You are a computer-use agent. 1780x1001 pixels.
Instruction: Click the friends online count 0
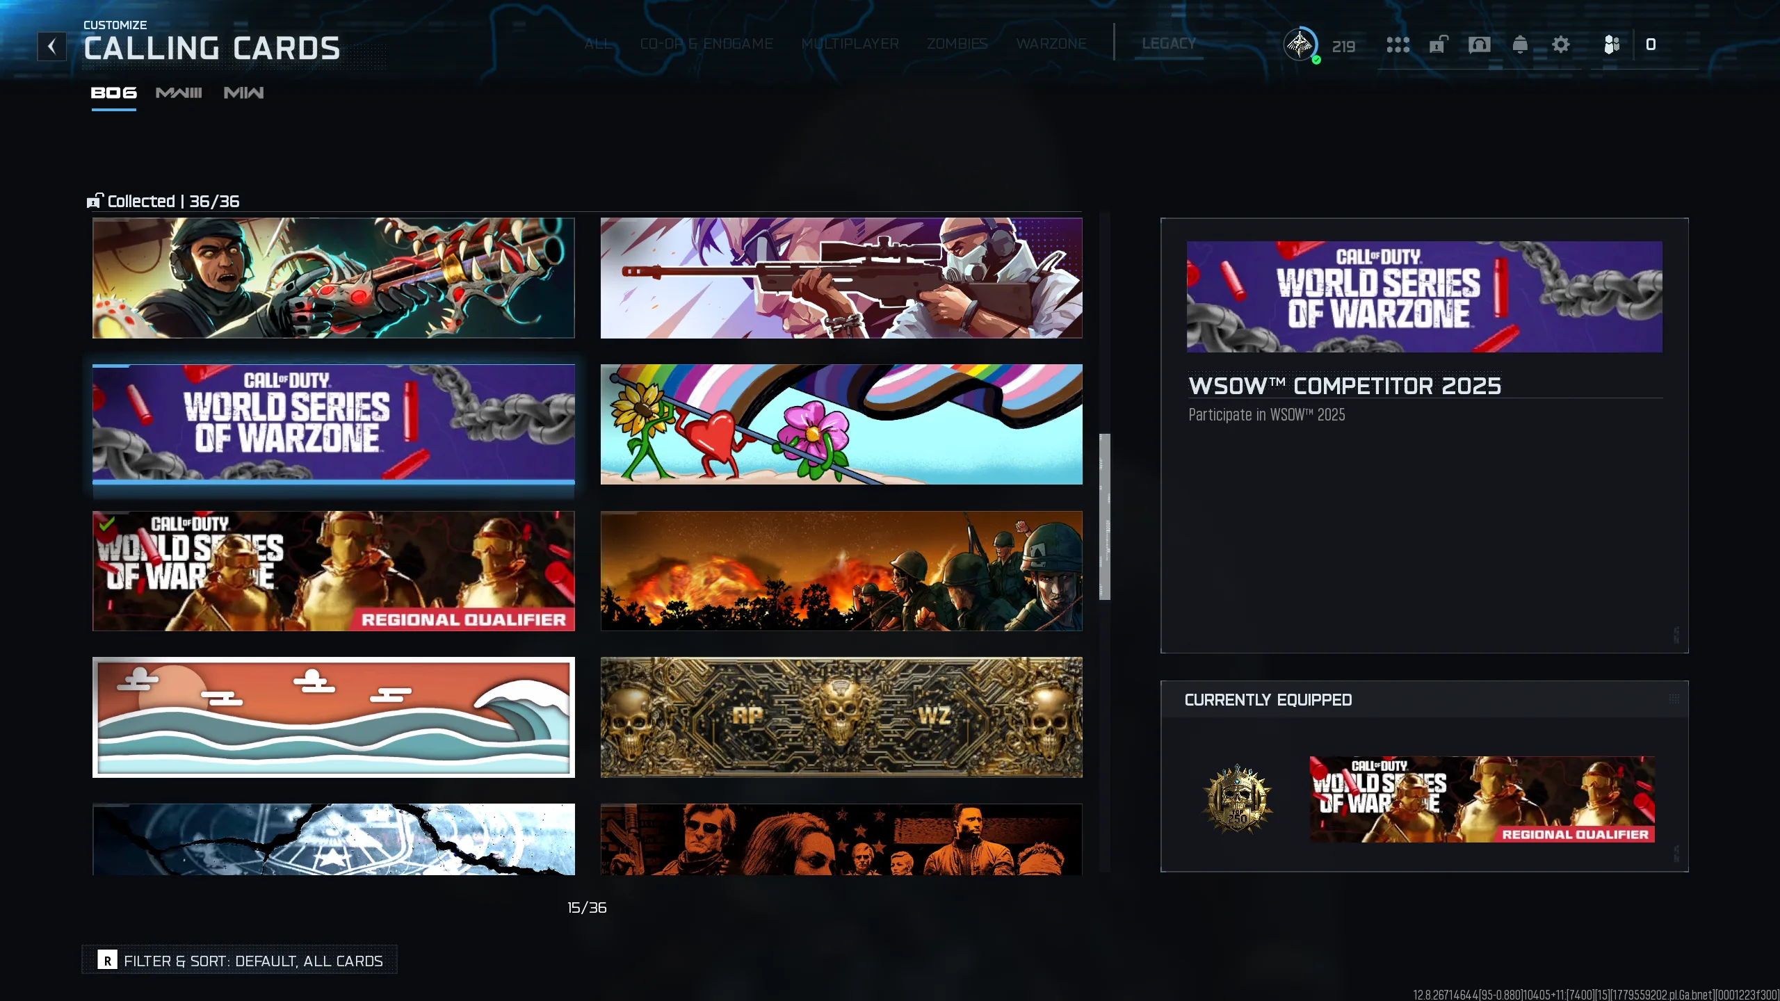point(1651,44)
